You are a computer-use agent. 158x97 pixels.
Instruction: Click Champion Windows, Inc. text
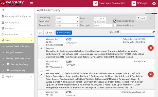(x=133, y=92)
